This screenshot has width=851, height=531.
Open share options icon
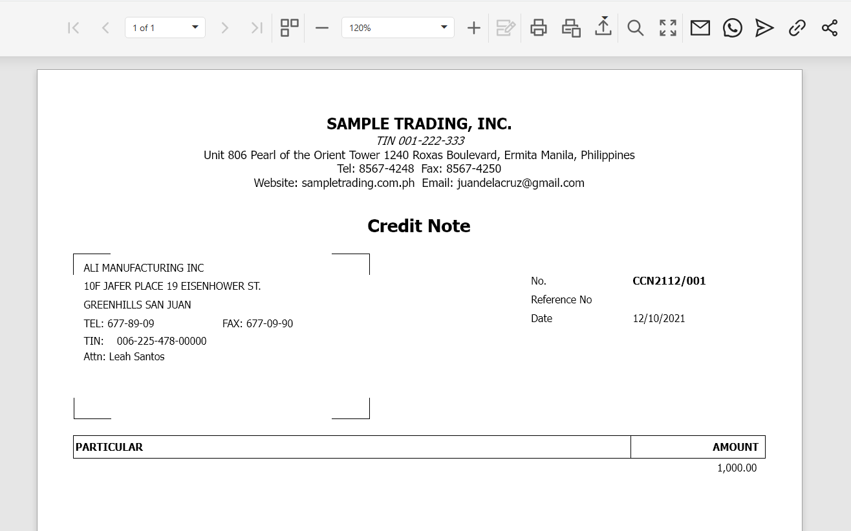[x=830, y=28]
